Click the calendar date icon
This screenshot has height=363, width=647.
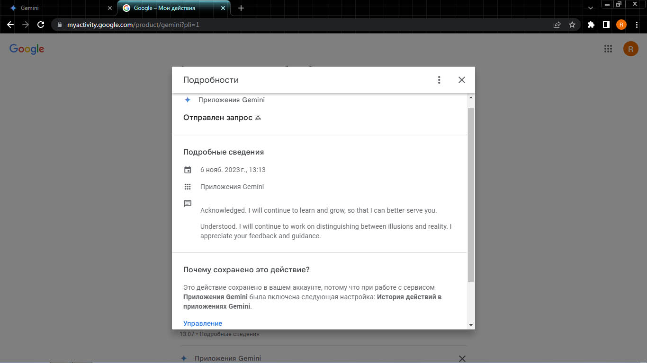click(x=188, y=170)
